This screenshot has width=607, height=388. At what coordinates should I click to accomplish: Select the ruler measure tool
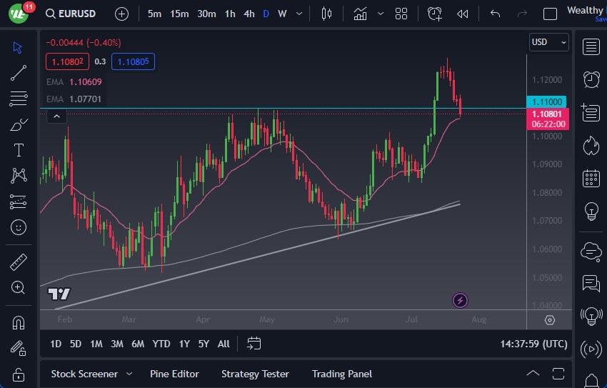pos(19,262)
